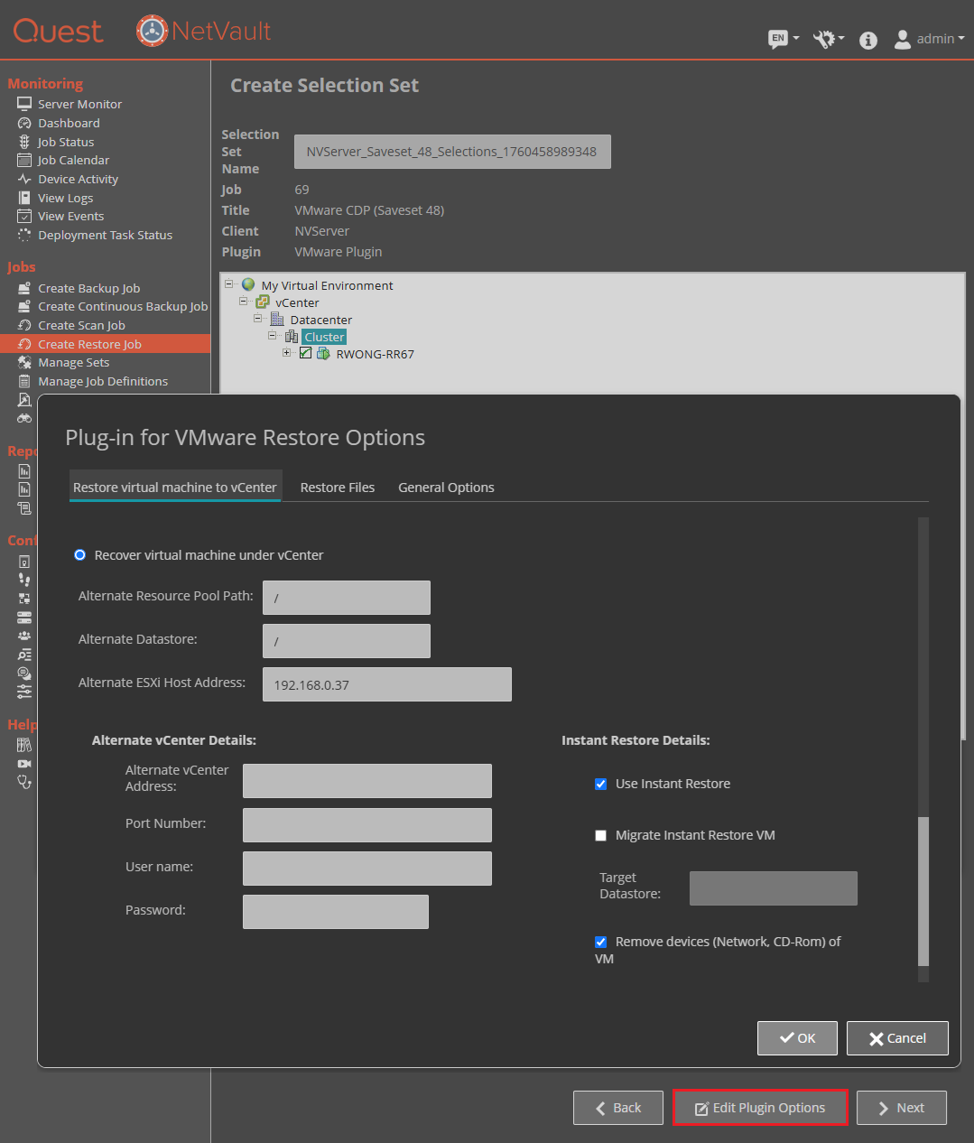The height and width of the screenshot is (1143, 974).
Task: Click the info icon in the header
Action: (867, 40)
